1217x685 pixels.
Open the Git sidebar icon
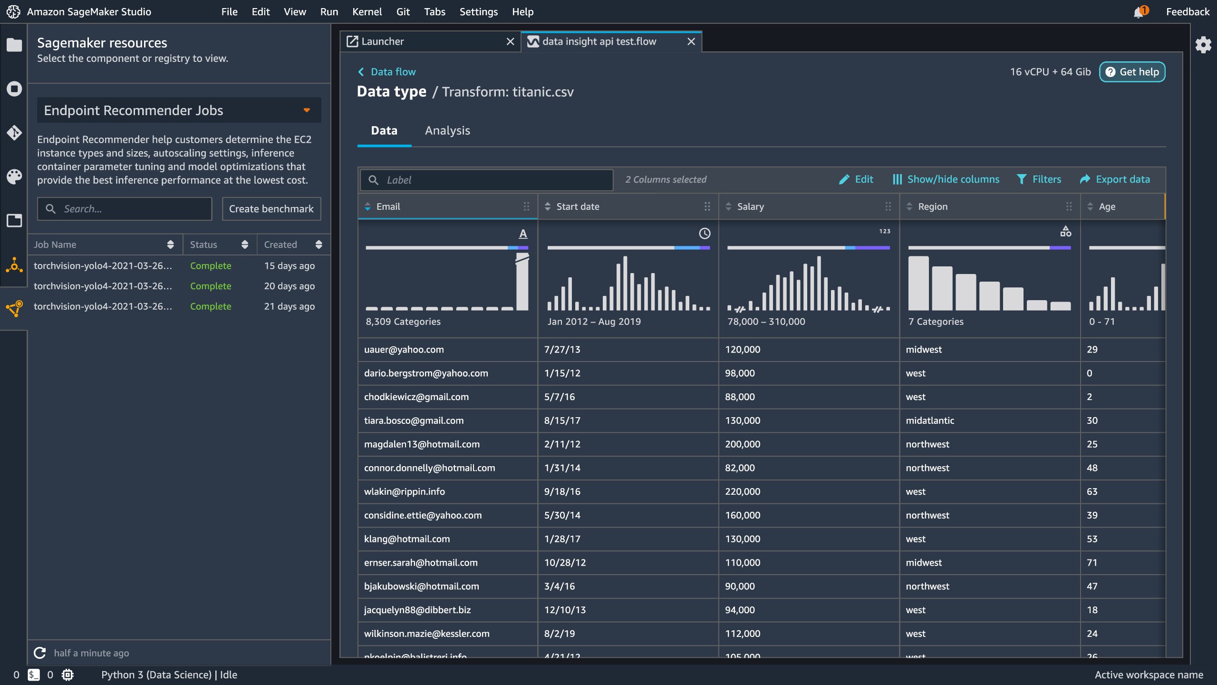point(14,133)
